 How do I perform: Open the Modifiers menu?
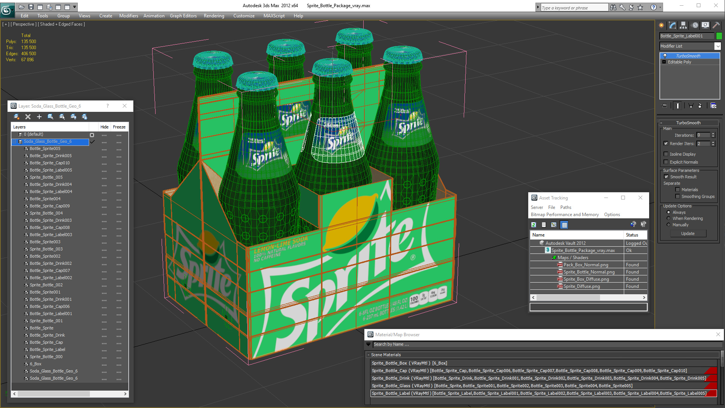pos(129,16)
